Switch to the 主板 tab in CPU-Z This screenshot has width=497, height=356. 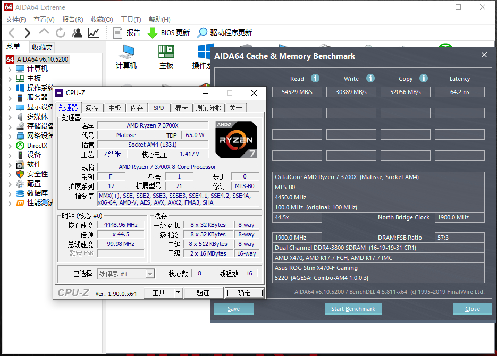(115, 108)
